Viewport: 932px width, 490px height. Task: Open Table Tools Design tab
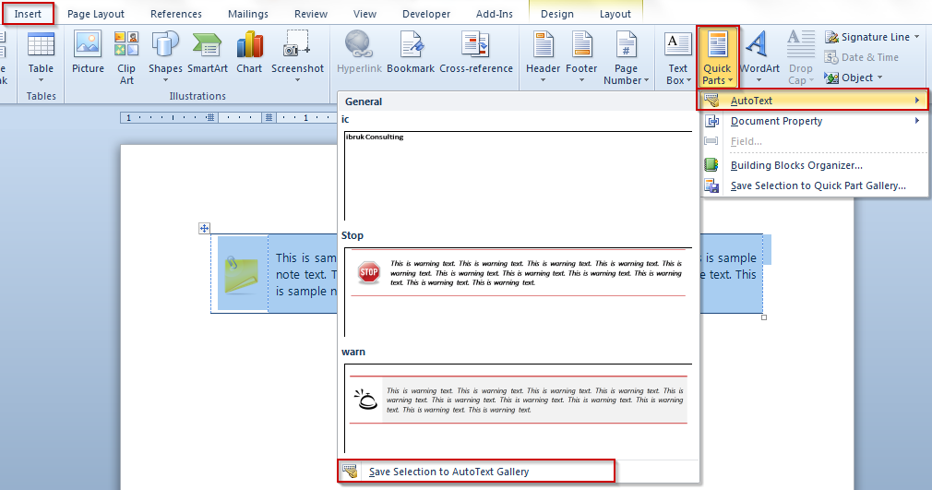point(557,14)
